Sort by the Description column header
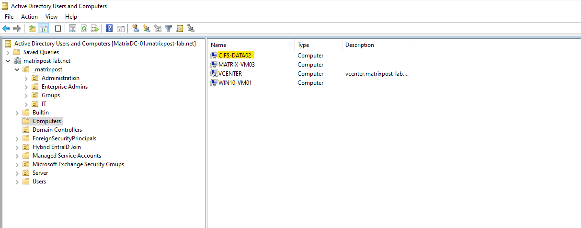Image resolution: width=581 pixels, height=228 pixels. point(378,45)
